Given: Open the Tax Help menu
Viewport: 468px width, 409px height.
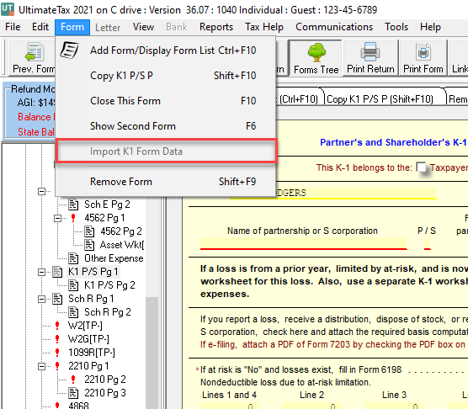Looking at the screenshot, I should pyautogui.click(x=264, y=27).
